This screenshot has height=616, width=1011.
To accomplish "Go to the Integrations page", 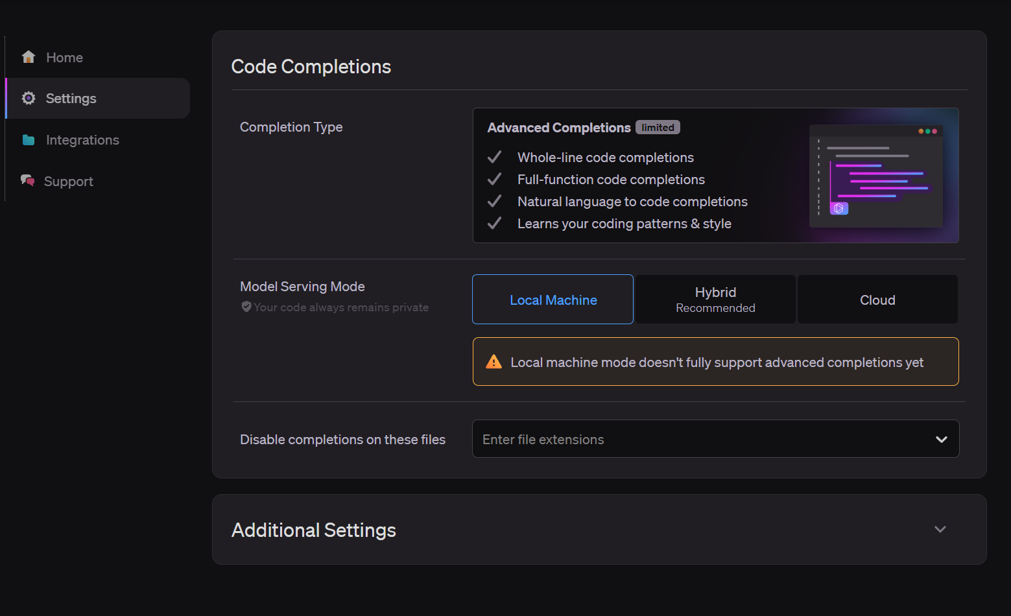I will coord(82,139).
